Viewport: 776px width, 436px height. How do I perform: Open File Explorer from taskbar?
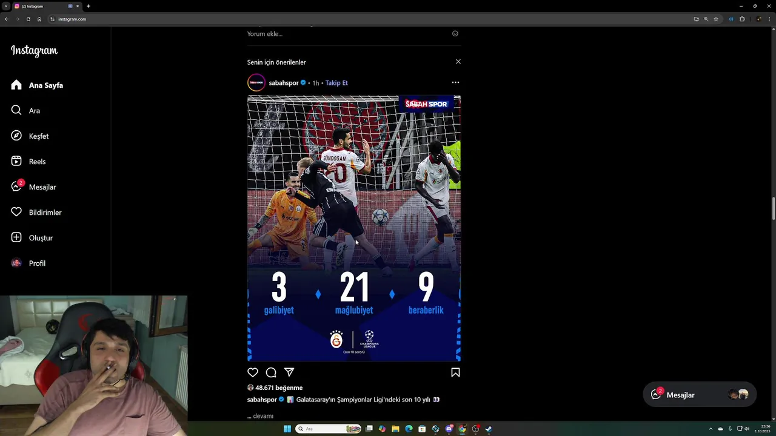pyautogui.click(x=395, y=429)
